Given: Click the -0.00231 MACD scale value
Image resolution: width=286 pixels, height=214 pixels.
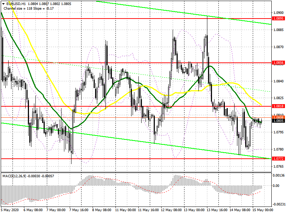Looking at the screenshot, I should pyautogui.click(x=279, y=204).
